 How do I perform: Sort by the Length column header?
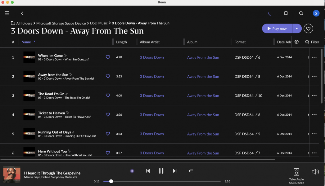point(121,42)
